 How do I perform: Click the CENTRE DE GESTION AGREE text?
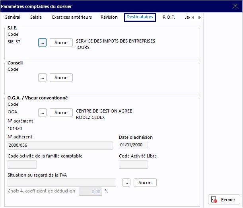pos(104,111)
